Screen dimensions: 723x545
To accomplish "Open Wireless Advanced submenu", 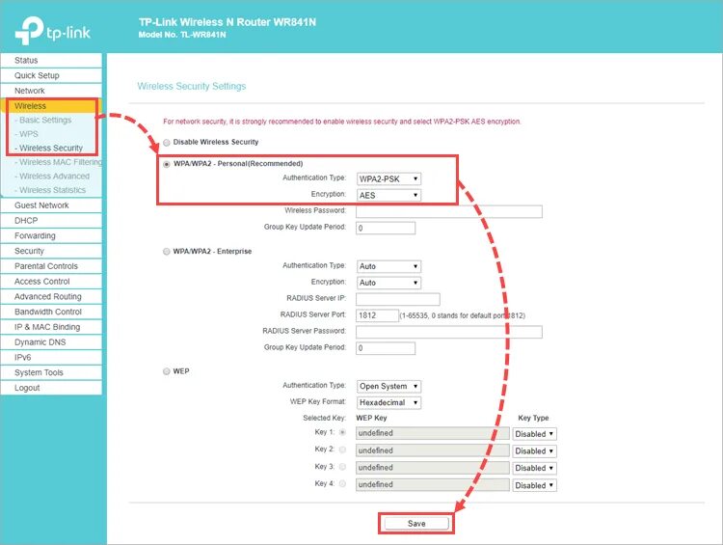I will 54,177.
